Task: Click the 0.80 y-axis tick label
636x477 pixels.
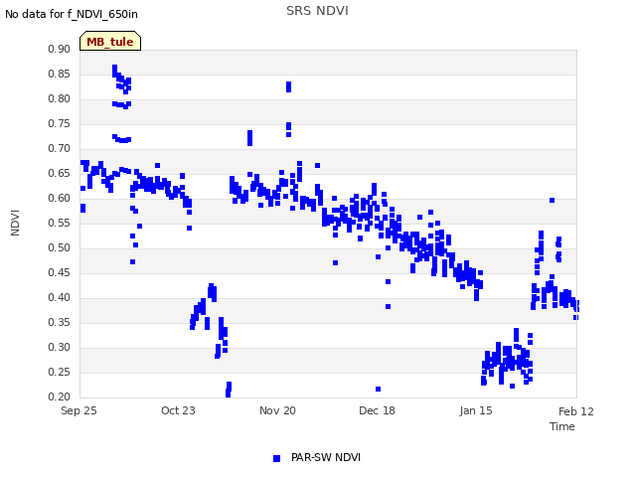Action: pos(60,98)
